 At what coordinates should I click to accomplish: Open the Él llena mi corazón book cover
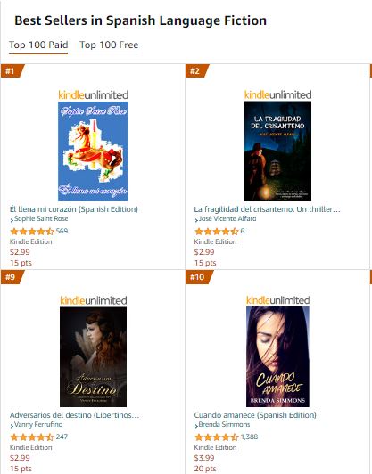coord(93,151)
